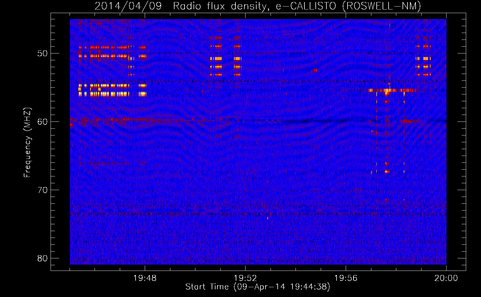Screen dimensions: 481x297
Task: Click the 19:52 time tick label
Action: [x=245, y=278]
